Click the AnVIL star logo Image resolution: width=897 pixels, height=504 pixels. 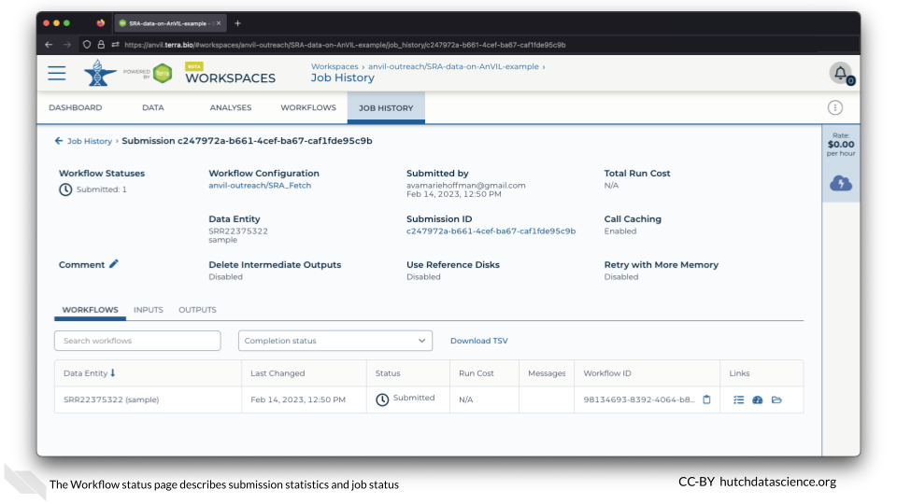100,73
